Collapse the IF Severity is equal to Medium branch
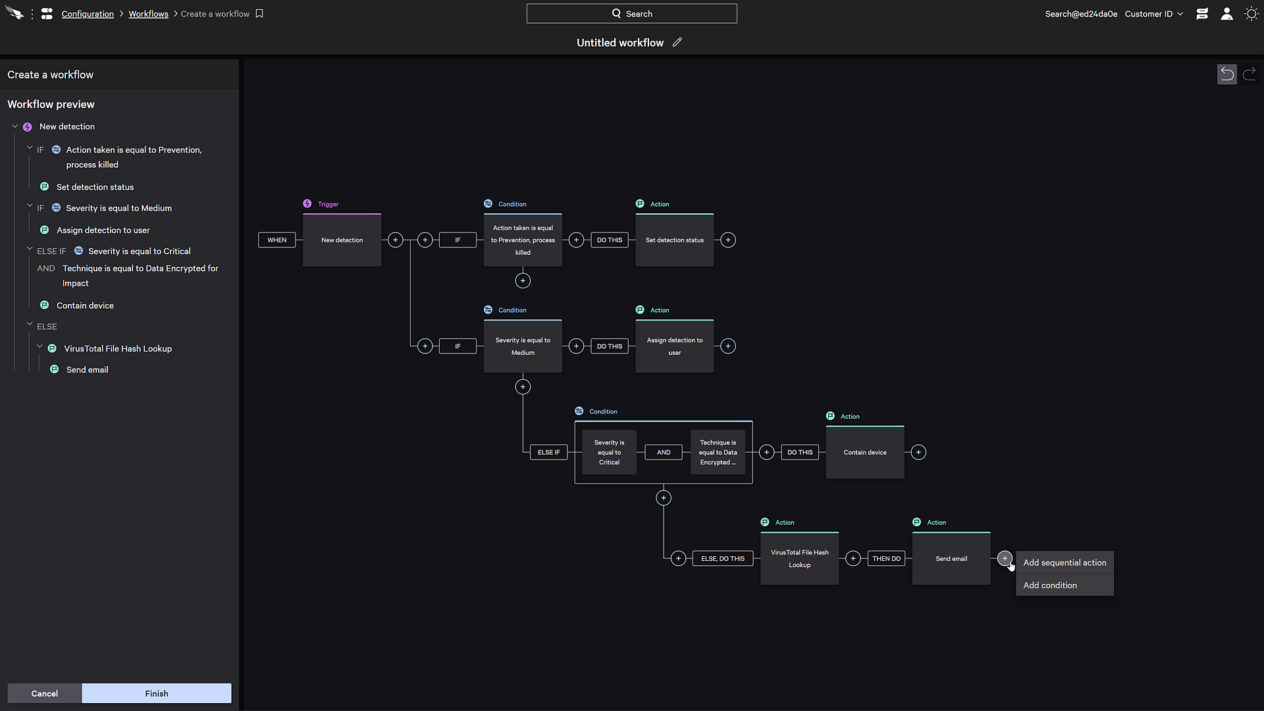Viewport: 1264px width, 711px height. pos(30,206)
